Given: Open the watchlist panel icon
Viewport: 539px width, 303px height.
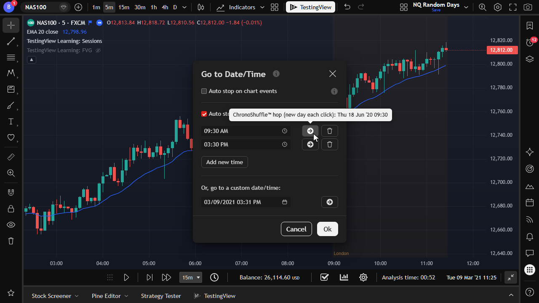Looking at the screenshot, I should click(530, 26).
